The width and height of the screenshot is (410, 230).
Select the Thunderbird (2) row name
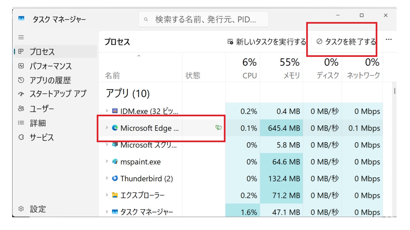tap(146, 179)
